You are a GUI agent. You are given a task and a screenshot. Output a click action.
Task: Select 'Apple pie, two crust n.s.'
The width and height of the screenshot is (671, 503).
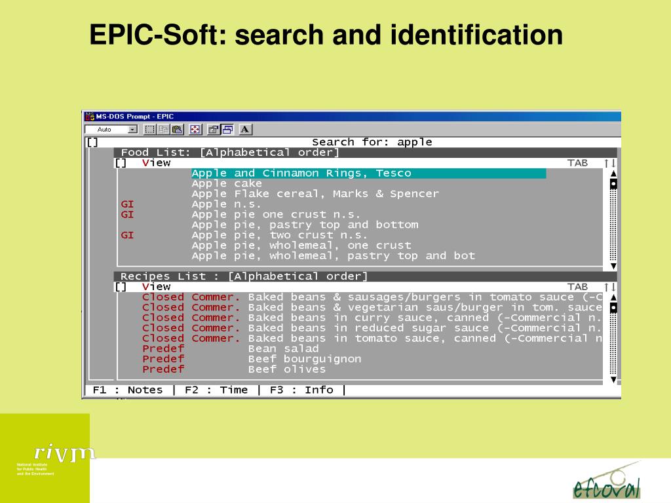point(279,235)
